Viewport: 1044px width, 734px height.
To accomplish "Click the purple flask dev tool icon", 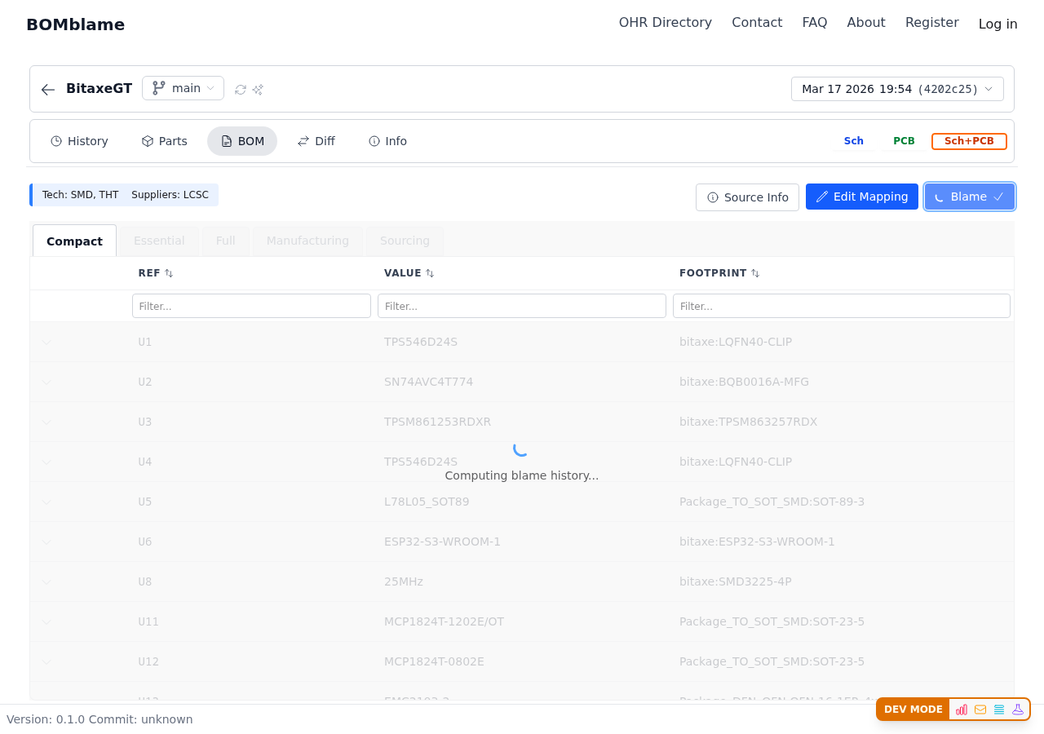I will click(1018, 710).
